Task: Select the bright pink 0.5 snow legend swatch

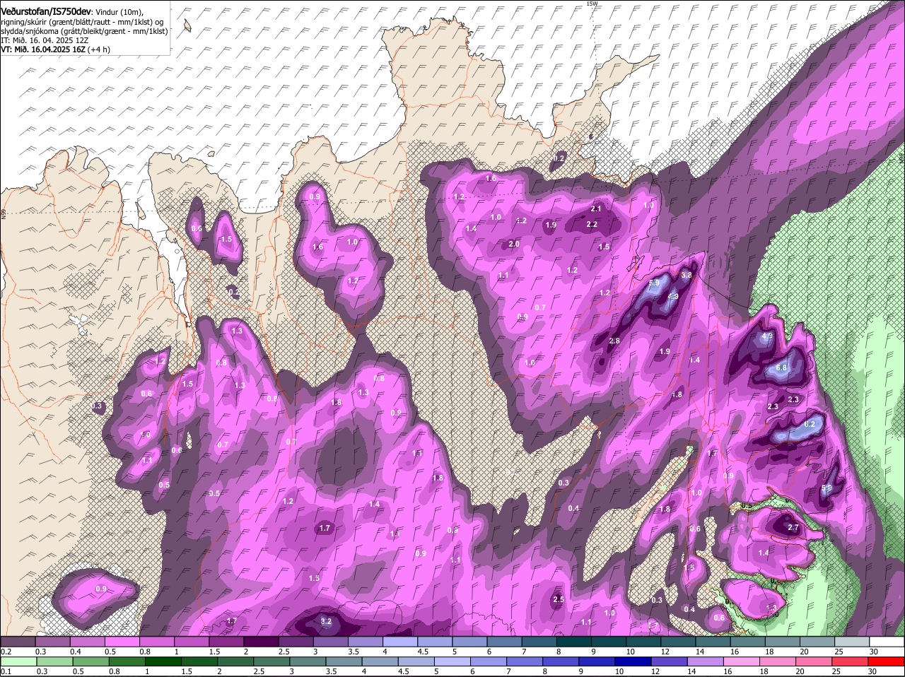Action: click(122, 642)
